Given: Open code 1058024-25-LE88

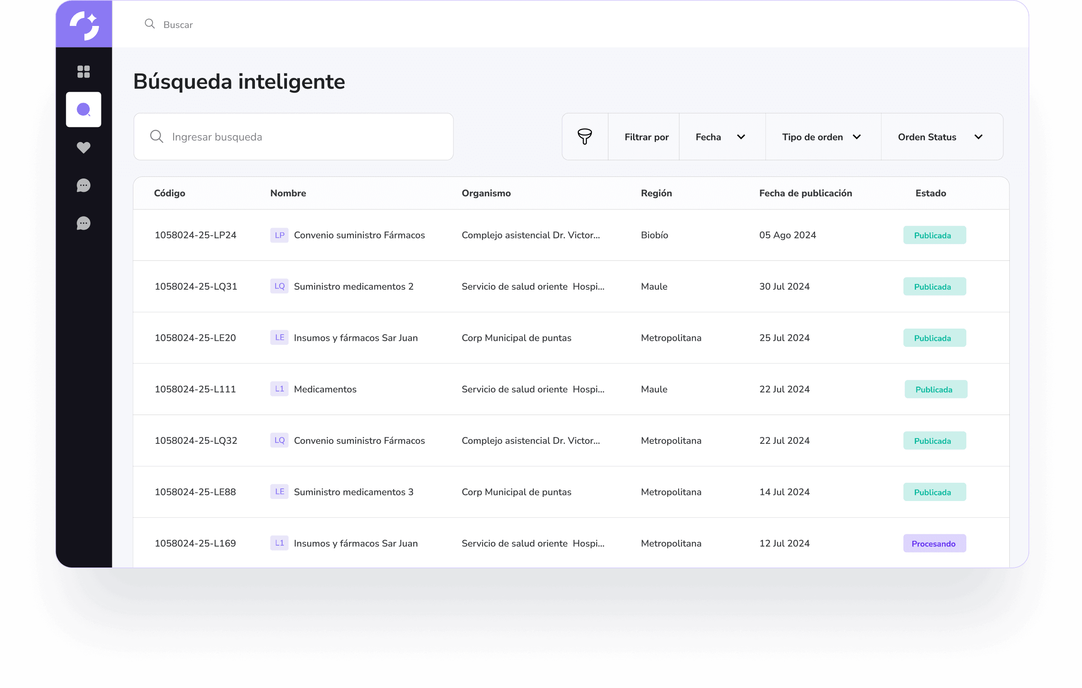Looking at the screenshot, I should (x=195, y=492).
